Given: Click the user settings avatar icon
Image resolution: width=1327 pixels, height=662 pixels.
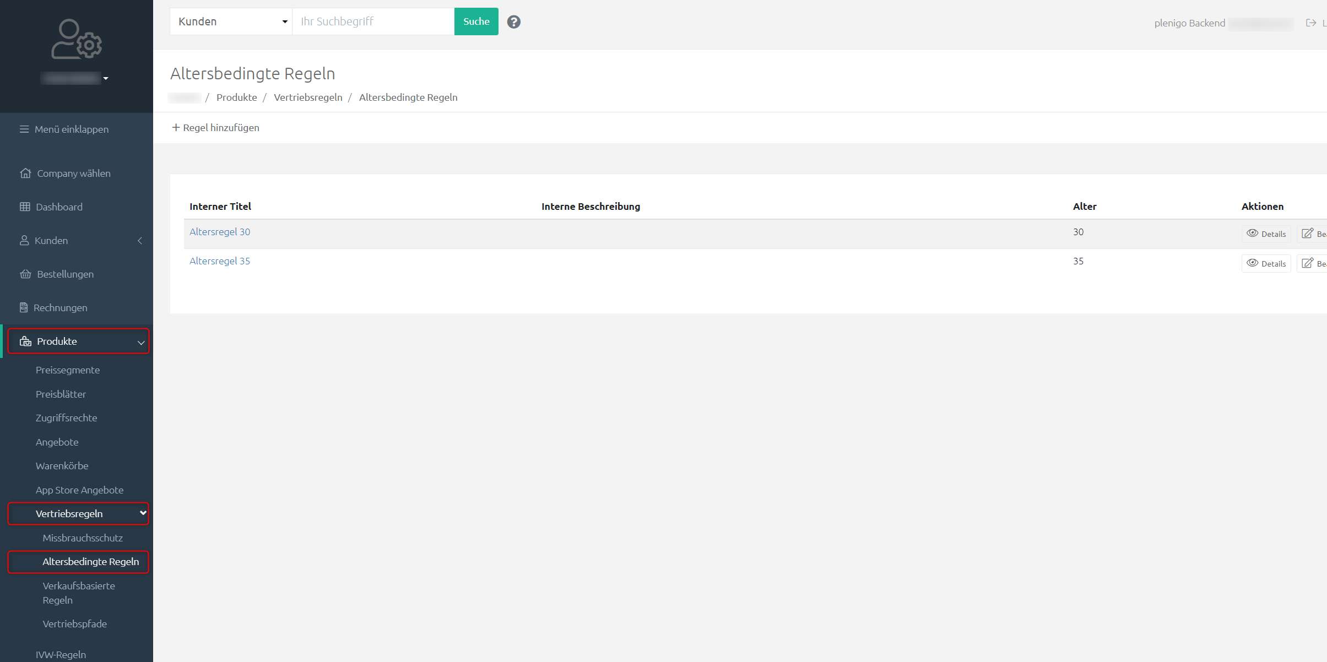Looking at the screenshot, I should 77,39.
